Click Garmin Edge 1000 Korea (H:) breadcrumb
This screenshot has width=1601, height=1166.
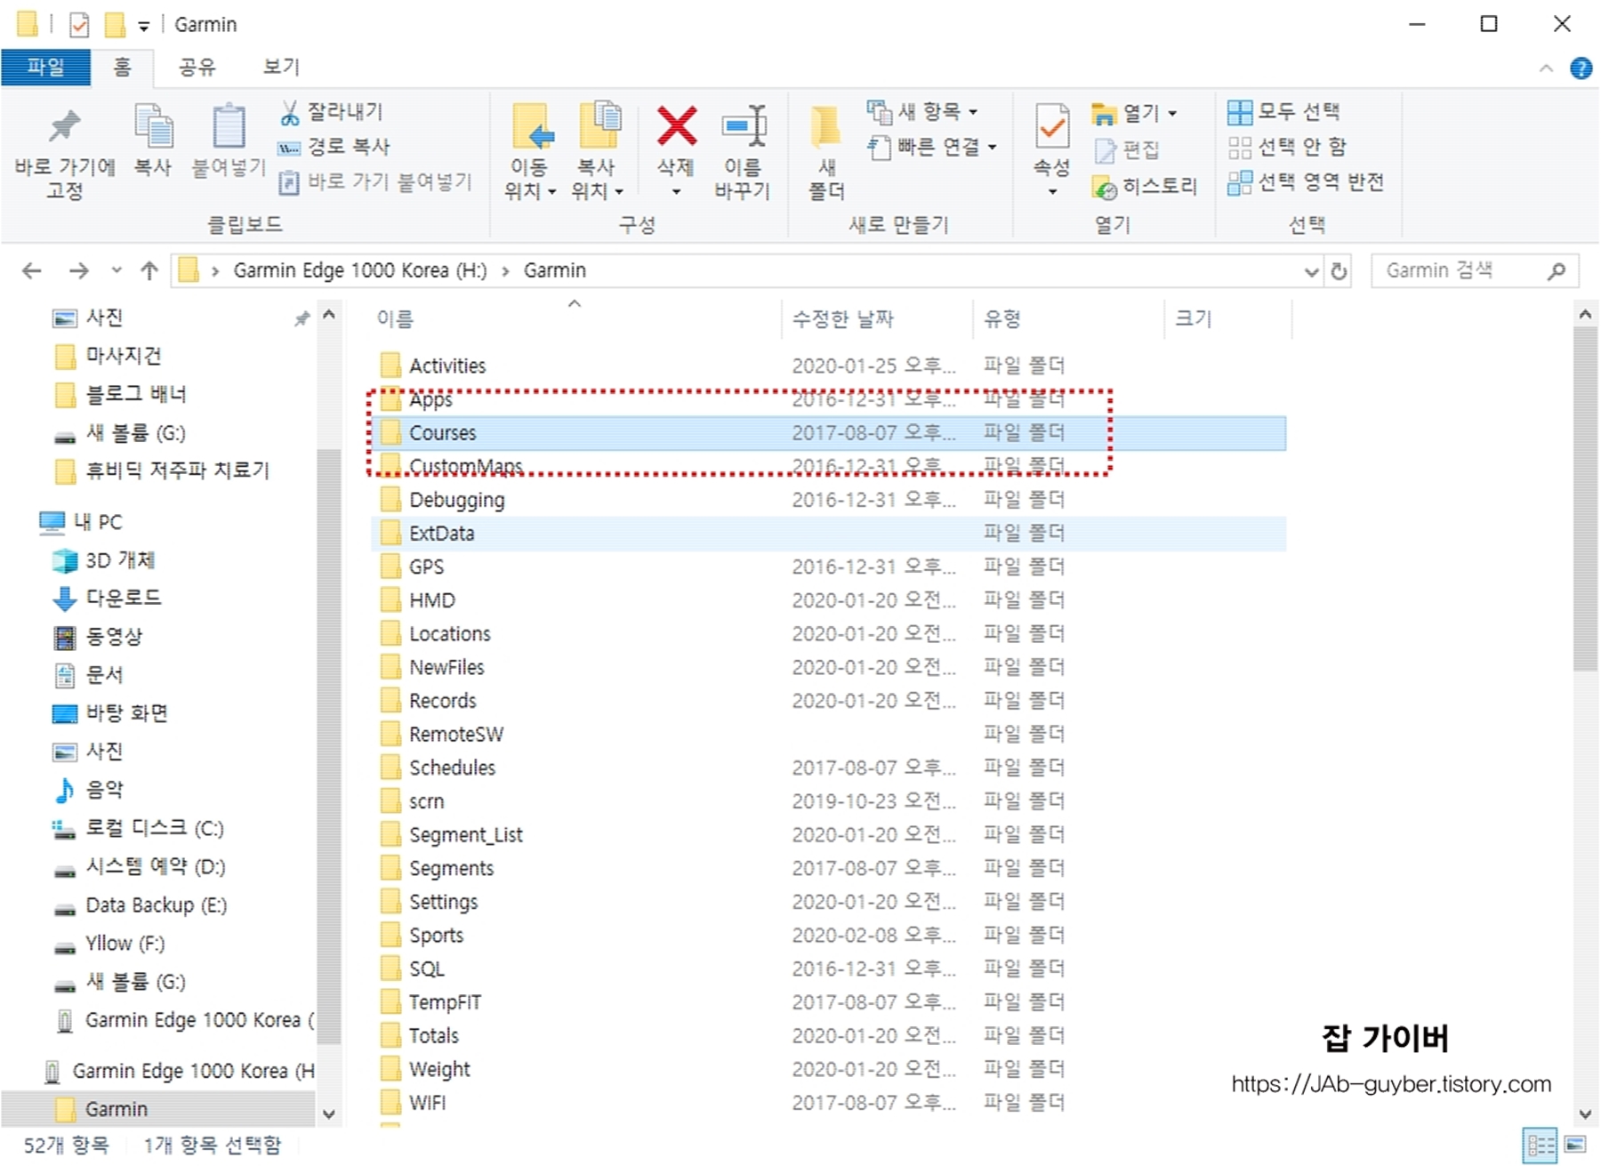coord(359,270)
